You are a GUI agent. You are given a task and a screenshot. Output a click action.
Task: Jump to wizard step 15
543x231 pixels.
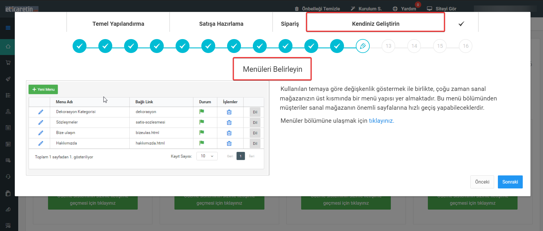coord(440,46)
